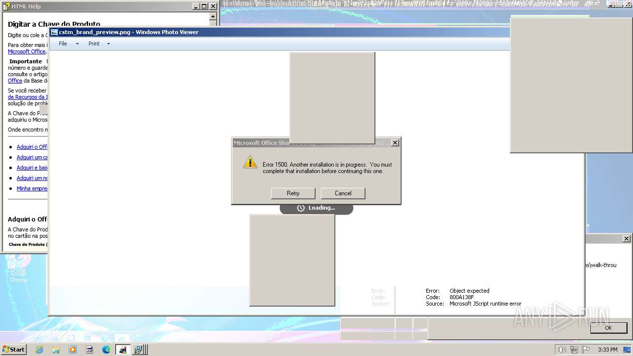Launch Microsoft Edge from taskbar
Image resolution: width=633 pixels, height=356 pixels.
[x=106, y=350]
